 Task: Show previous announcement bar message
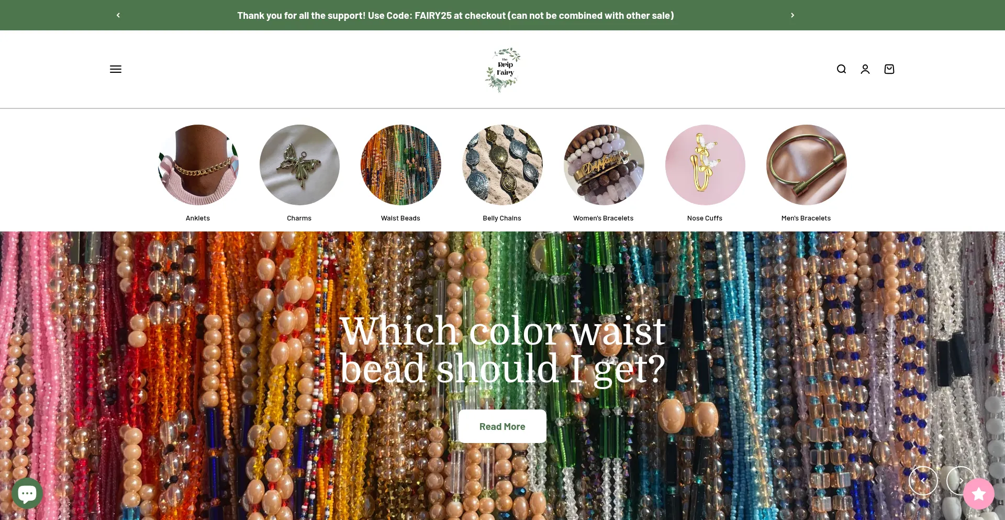(118, 15)
